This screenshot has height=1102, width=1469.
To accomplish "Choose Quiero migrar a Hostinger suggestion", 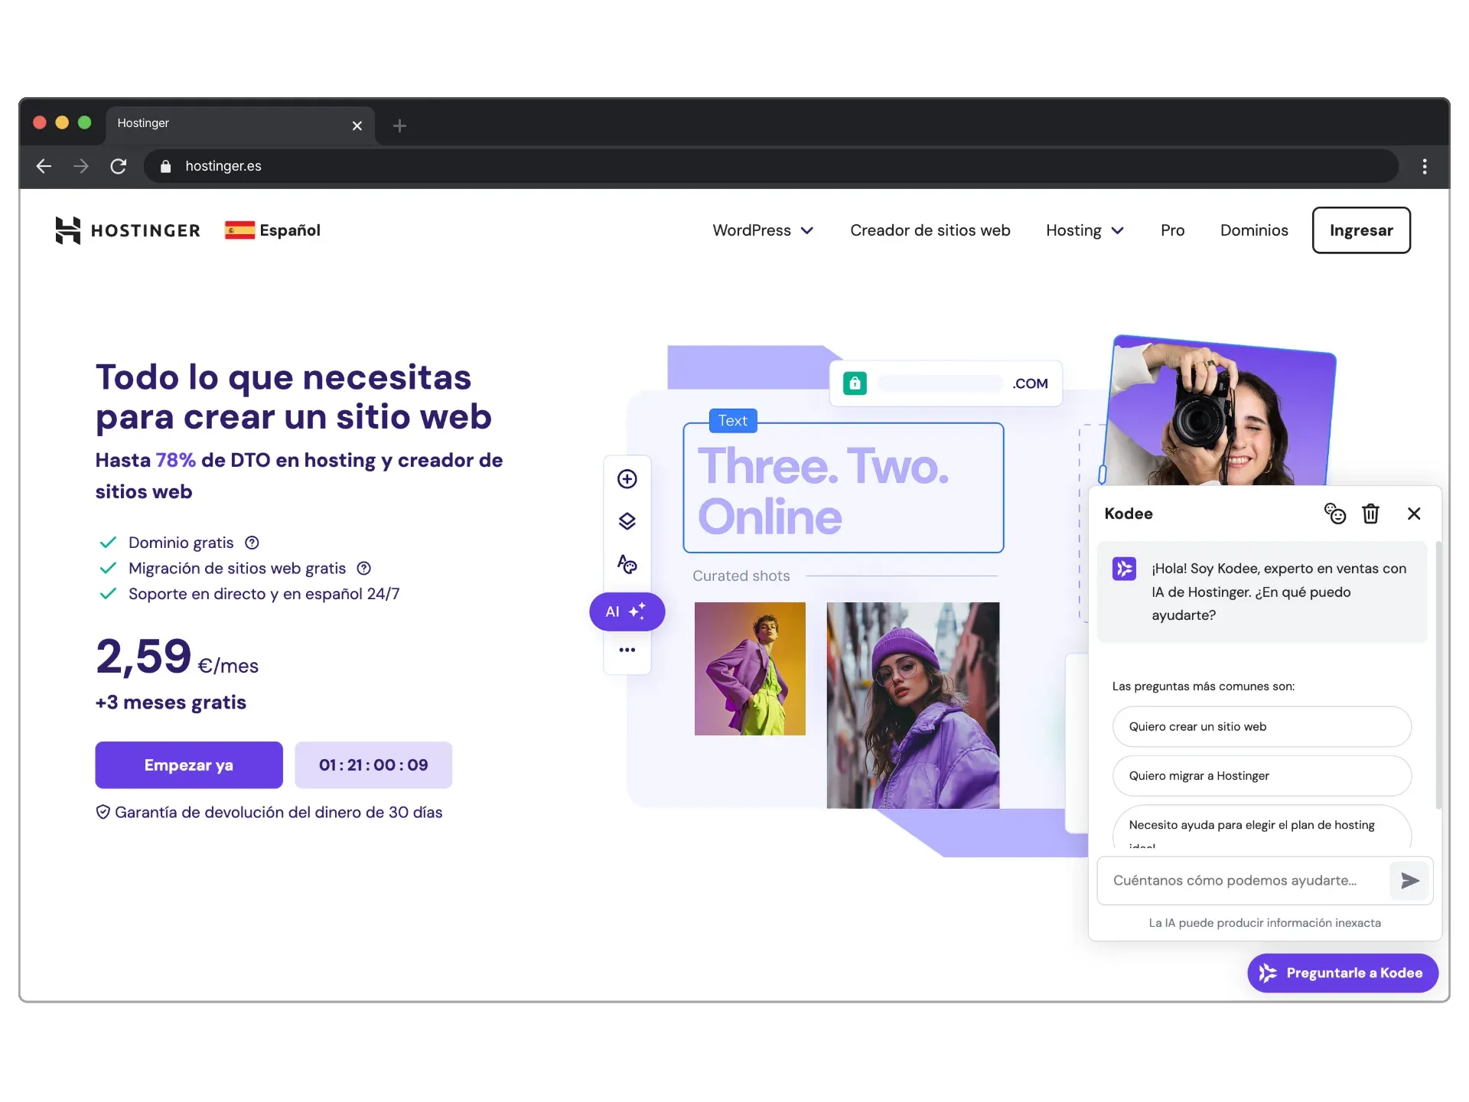I will (x=1262, y=775).
